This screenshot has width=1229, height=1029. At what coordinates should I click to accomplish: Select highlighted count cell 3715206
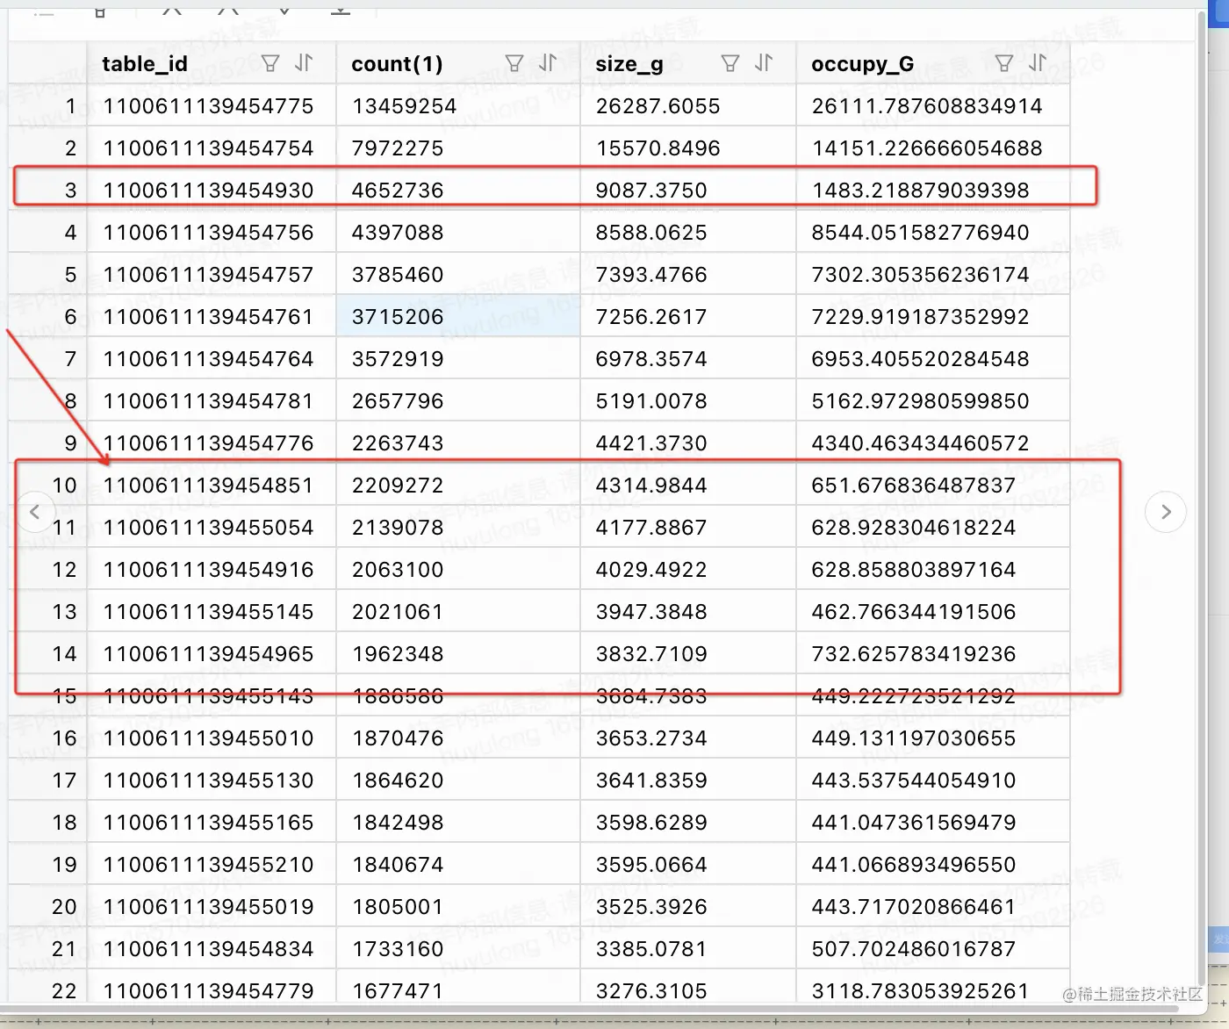coord(458,317)
